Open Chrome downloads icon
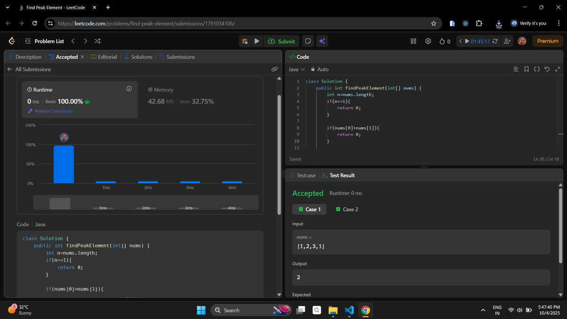The width and height of the screenshot is (567, 319). coord(498,23)
